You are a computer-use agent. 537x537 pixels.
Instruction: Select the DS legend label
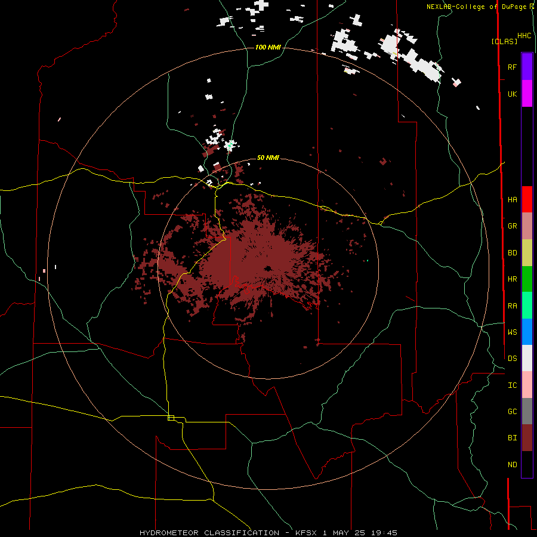512,358
